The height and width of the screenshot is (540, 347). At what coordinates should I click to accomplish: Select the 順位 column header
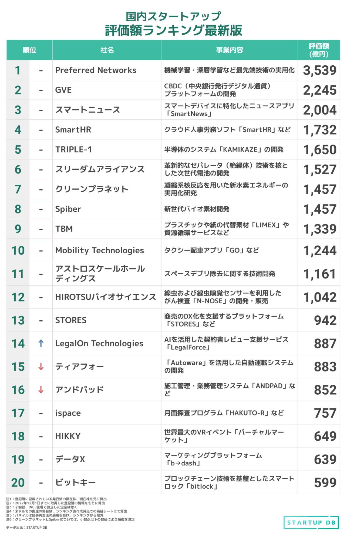pyautogui.click(x=29, y=50)
